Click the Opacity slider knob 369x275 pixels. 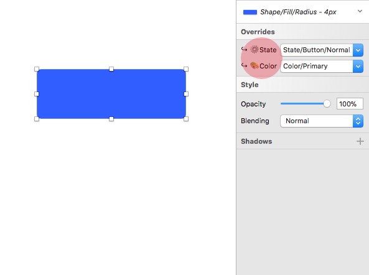(x=327, y=103)
